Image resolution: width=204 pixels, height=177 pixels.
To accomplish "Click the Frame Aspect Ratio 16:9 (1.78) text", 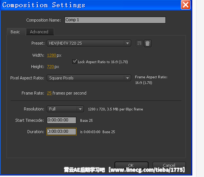I will pos(144,83).
